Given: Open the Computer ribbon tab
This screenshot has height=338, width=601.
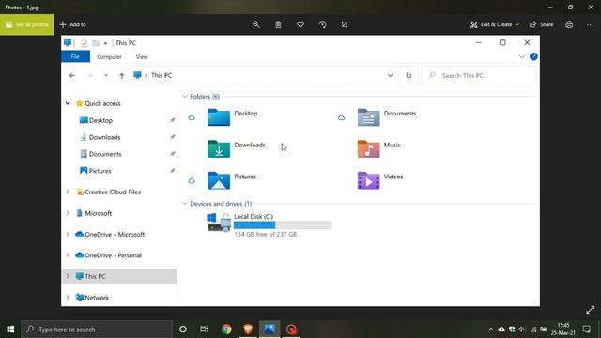Looking at the screenshot, I should tap(109, 56).
